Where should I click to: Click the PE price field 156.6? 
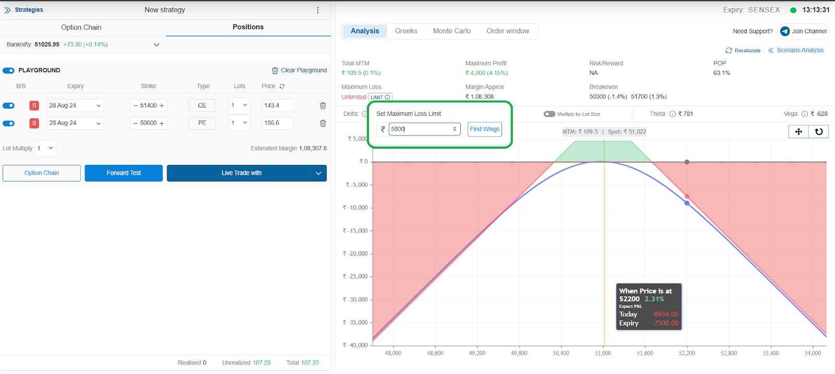point(277,123)
